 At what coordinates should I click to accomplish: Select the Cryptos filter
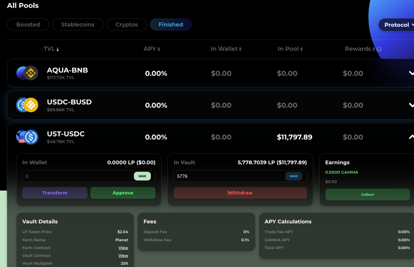pos(127,24)
